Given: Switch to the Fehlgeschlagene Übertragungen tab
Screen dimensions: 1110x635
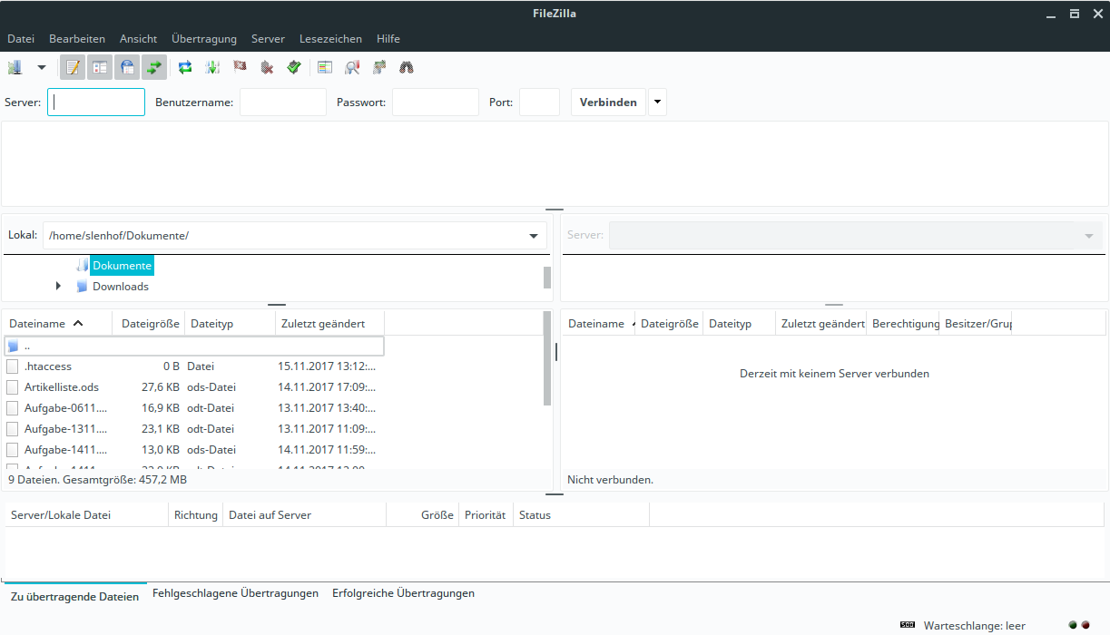Looking at the screenshot, I should tap(235, 593).
